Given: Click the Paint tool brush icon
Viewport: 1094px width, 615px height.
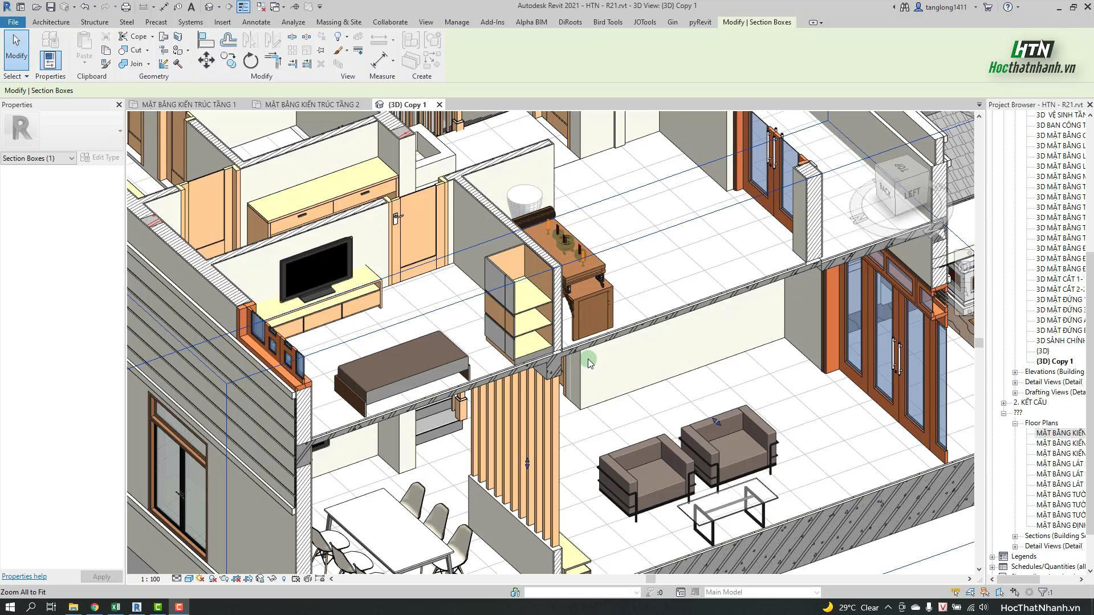Looking at the screenshot, I should (x=338, y=50).
